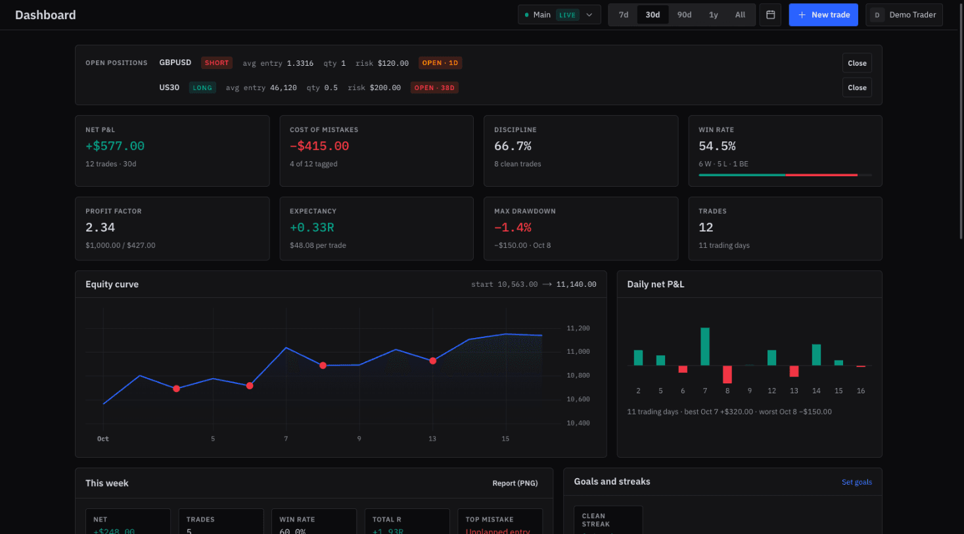Click the "Equity curve" panel title
The width and height of the screenshot is (964, 534).
(112, 284)
